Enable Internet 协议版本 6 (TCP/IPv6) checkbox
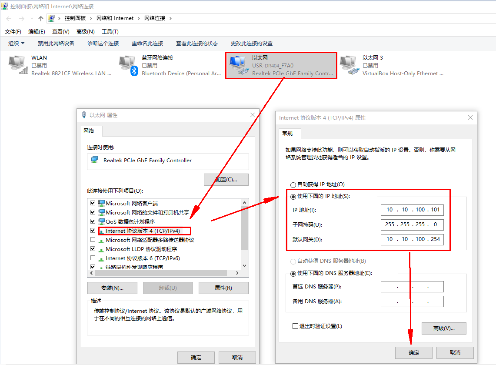 (x=93, y=258)
